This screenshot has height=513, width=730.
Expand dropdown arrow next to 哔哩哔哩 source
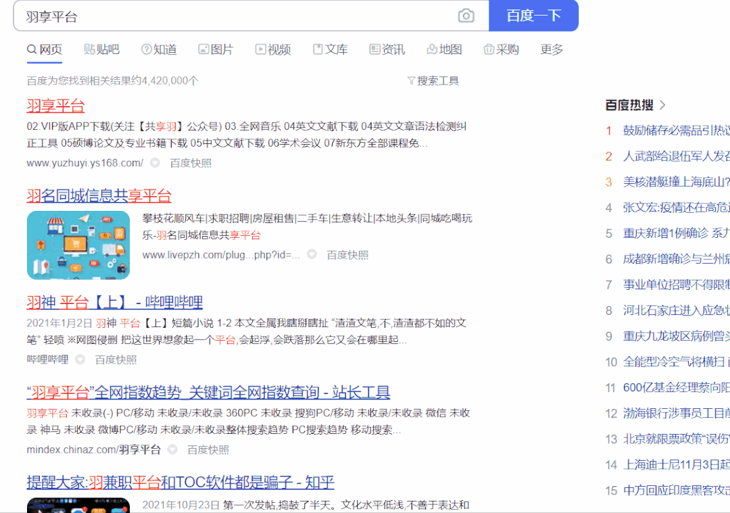(x=80, y=360)
